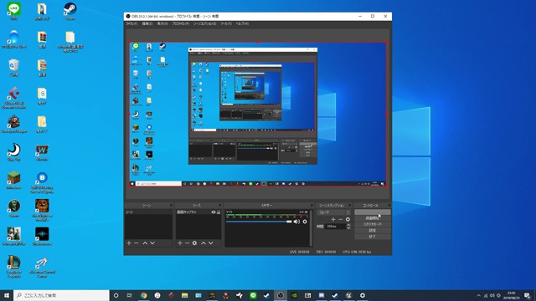536x301 pixels.
Task: Move the scene up in the Scenes list
Action: (145, 243)
